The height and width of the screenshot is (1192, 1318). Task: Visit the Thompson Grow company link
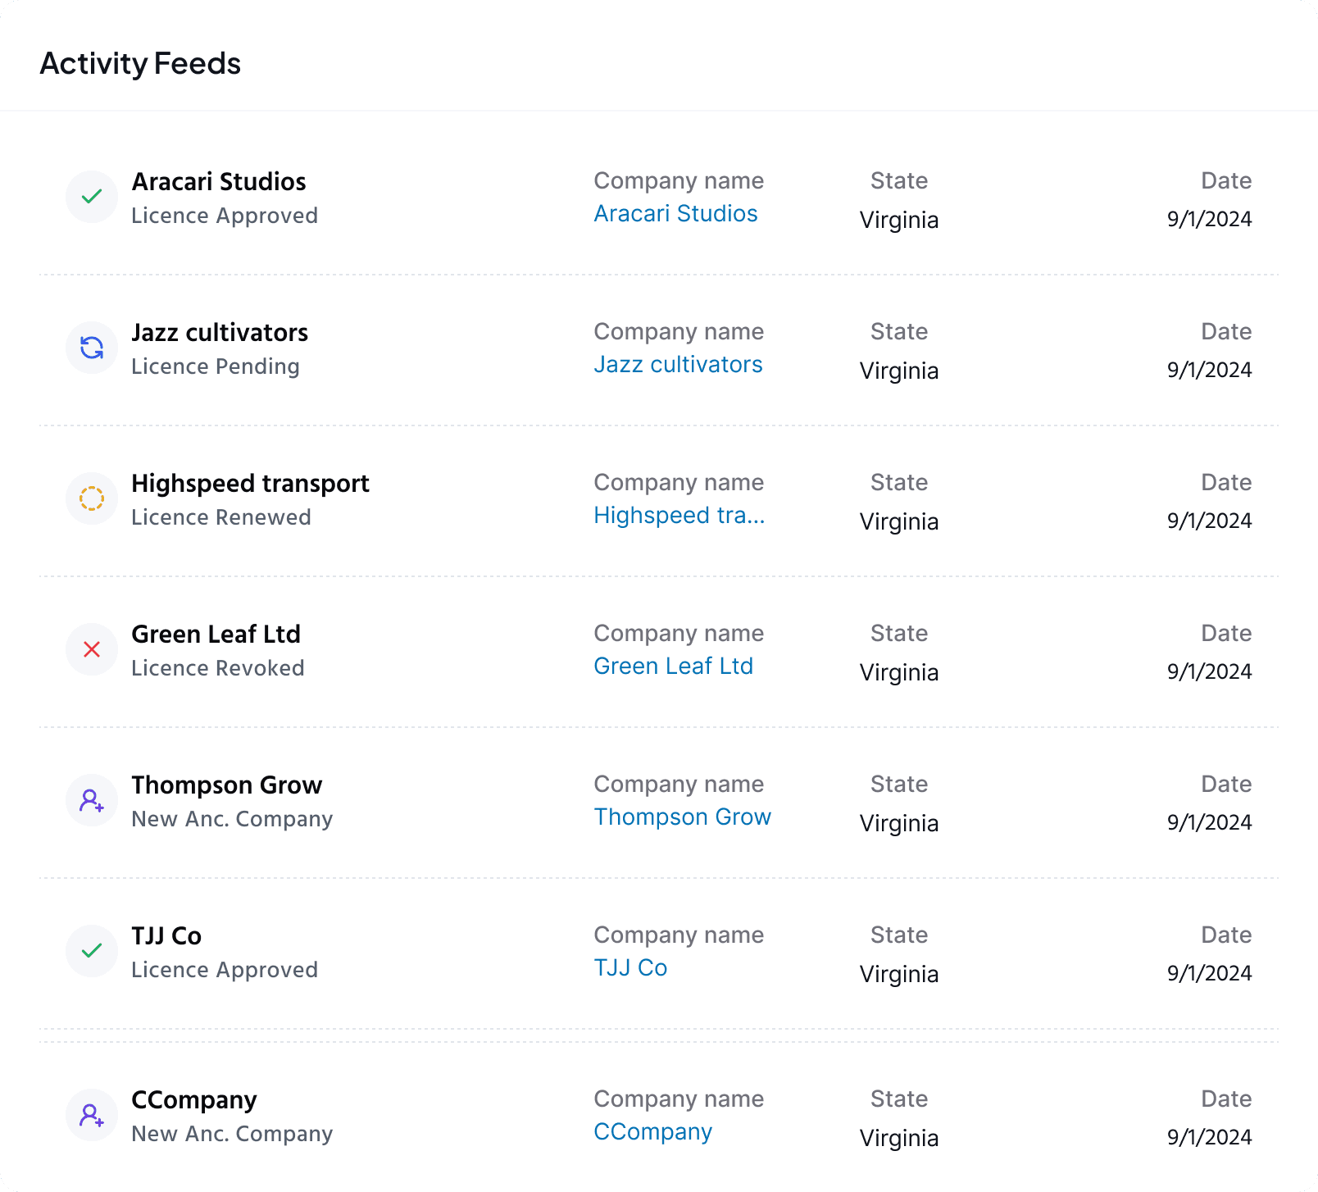pyautogui.click(x=682, y=817)
